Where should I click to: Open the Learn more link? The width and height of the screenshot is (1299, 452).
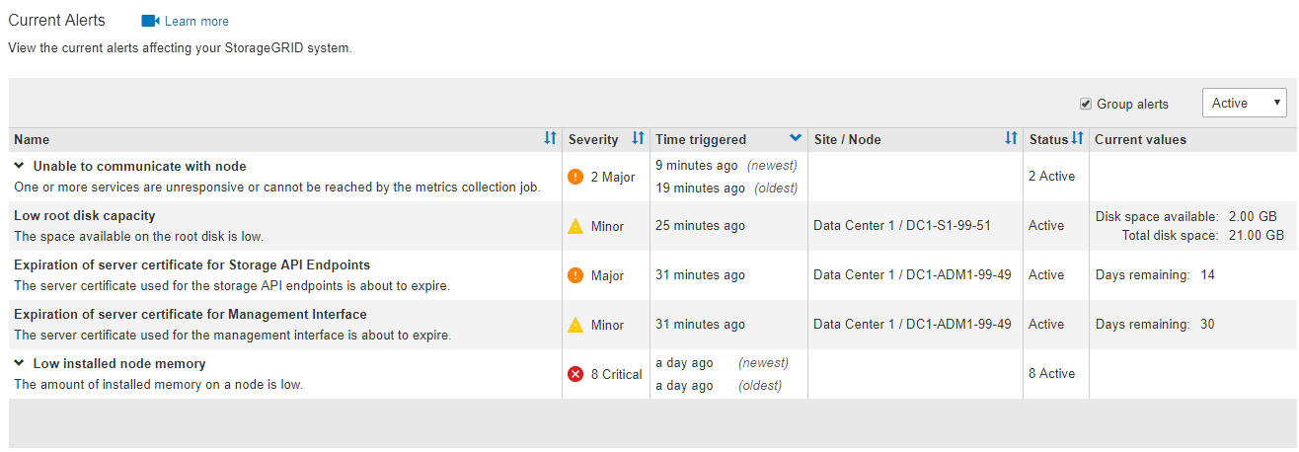(x=196, y=22)
